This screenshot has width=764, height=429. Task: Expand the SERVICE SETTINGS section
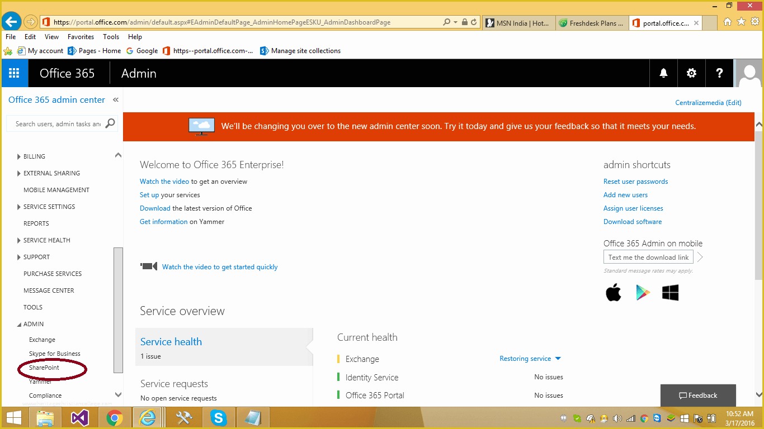point(19,207)
